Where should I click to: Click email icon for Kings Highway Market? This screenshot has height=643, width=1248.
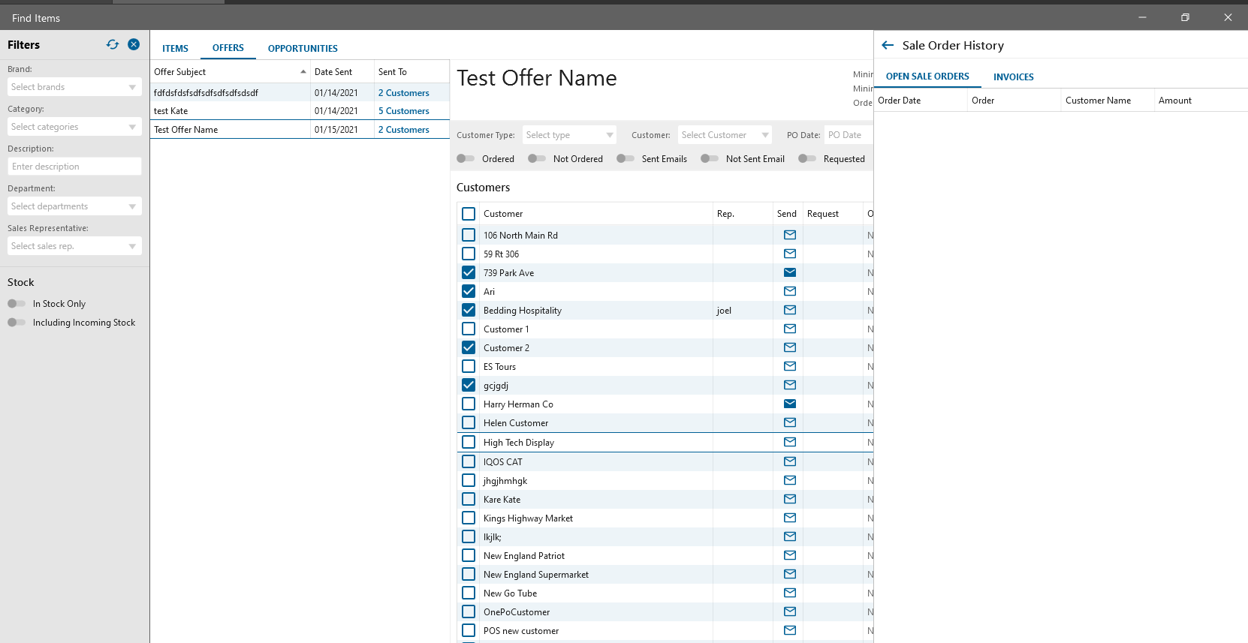tap(789, 518)
